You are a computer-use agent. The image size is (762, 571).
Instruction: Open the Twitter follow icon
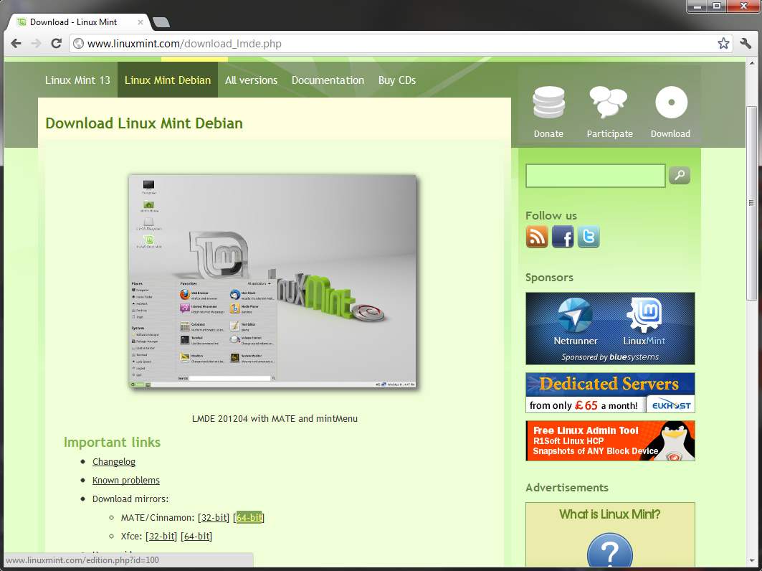[589, 237]
